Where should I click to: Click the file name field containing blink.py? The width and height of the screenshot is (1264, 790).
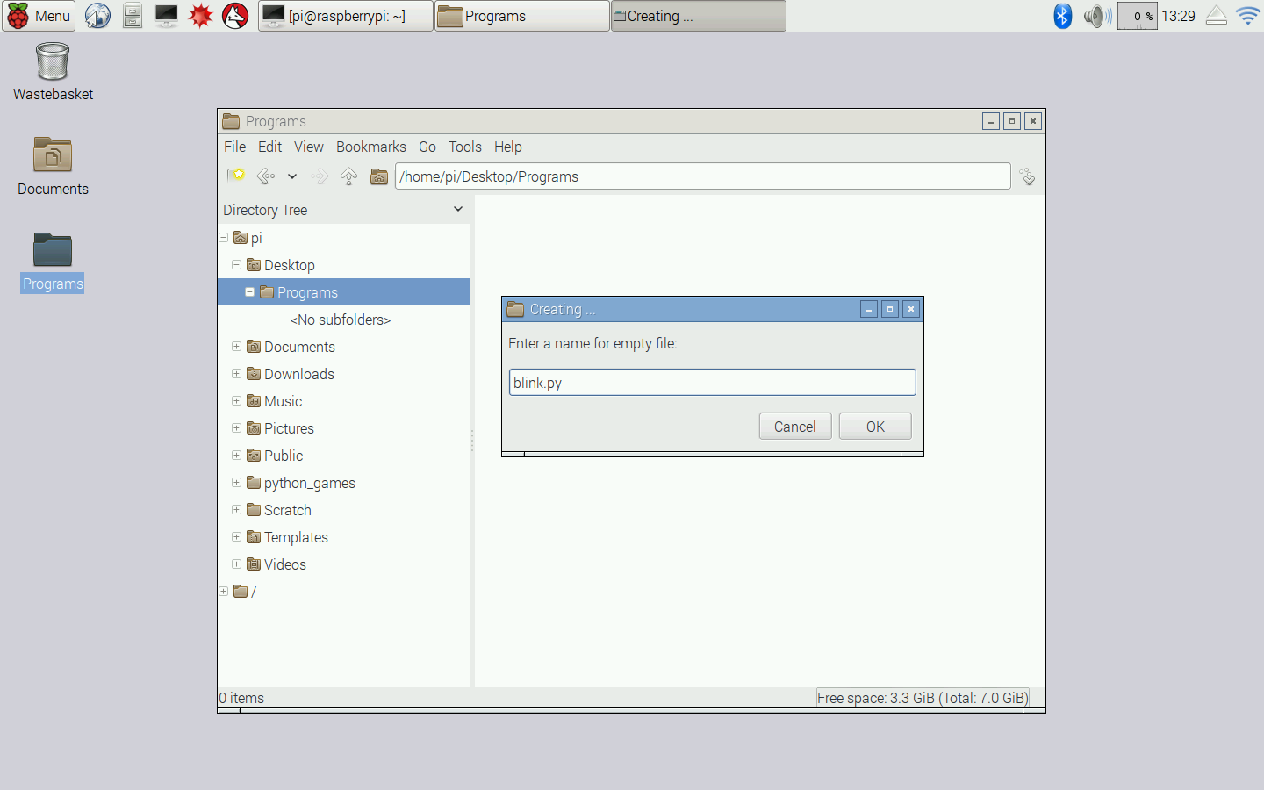tap(712, 382)
